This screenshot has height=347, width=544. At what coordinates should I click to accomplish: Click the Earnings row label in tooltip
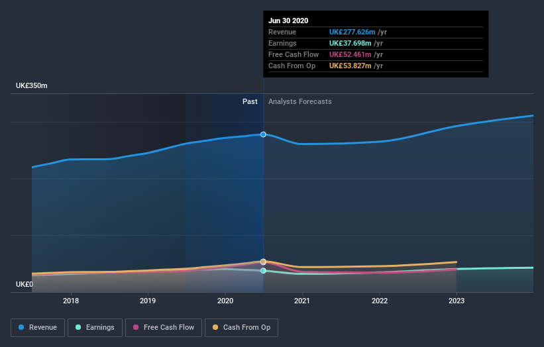(x=282, y=43)
